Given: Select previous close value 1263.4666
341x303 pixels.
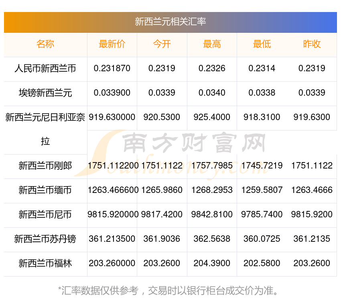Looking at the screenshot, I should click(x=312, y=190).
